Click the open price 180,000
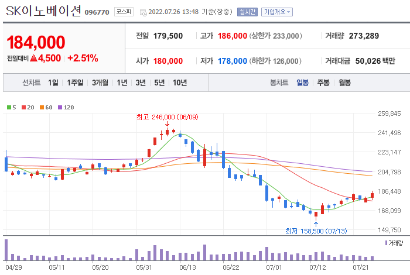The width and height of the screenshot is (410, 275). click(x=168, y=61)
